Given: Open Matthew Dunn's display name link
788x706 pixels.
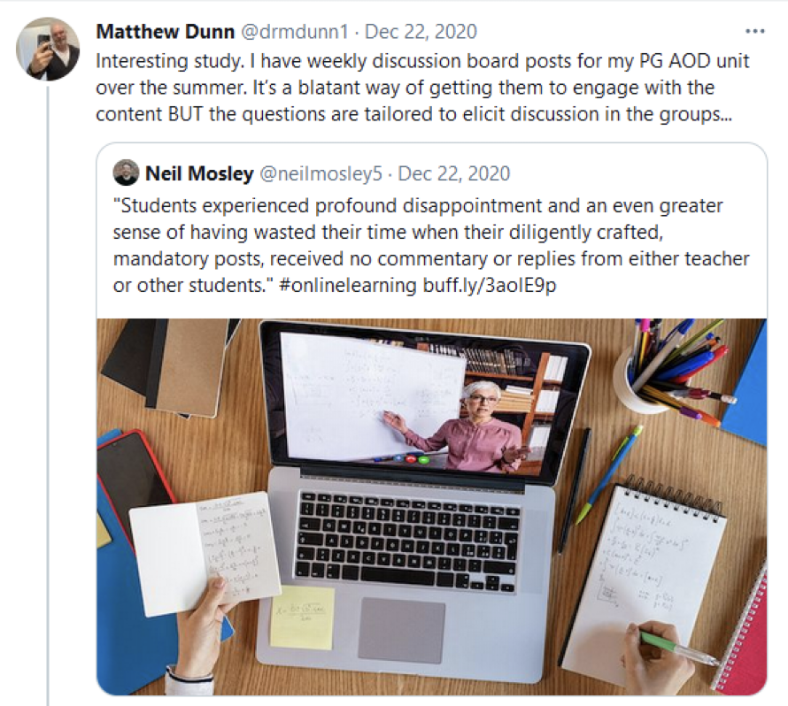Looking at the screenshot, I should tap(166, 32).
